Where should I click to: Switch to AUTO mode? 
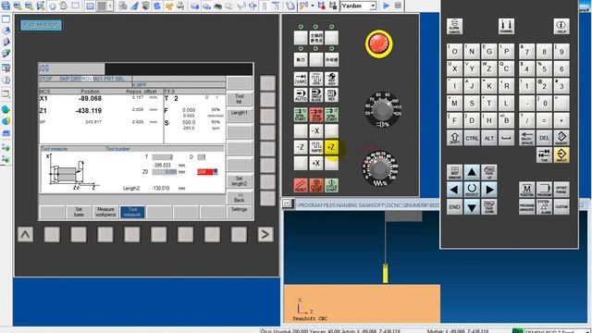pos(301,94)
